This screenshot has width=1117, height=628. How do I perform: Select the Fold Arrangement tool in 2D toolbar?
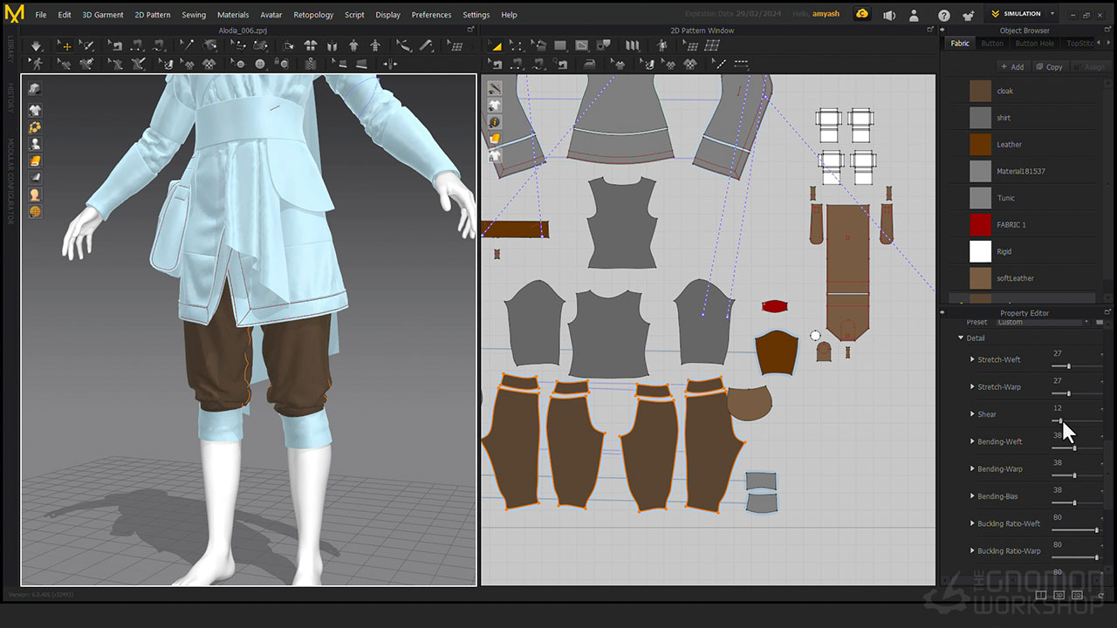[x=631, y=45]
